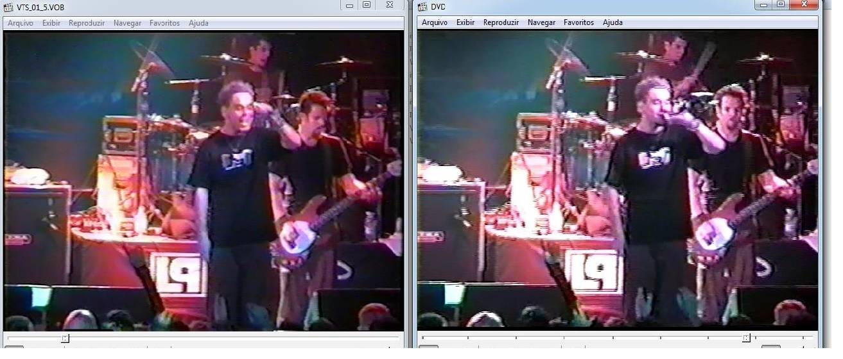843x359 pixels.
Task: Open Favoritos menu in the DVD window
Action: pyautogui.click(x=578, y=22)
